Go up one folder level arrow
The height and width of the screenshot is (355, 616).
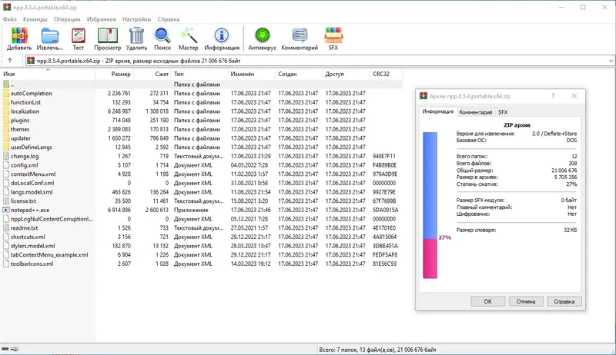[10, 61]
